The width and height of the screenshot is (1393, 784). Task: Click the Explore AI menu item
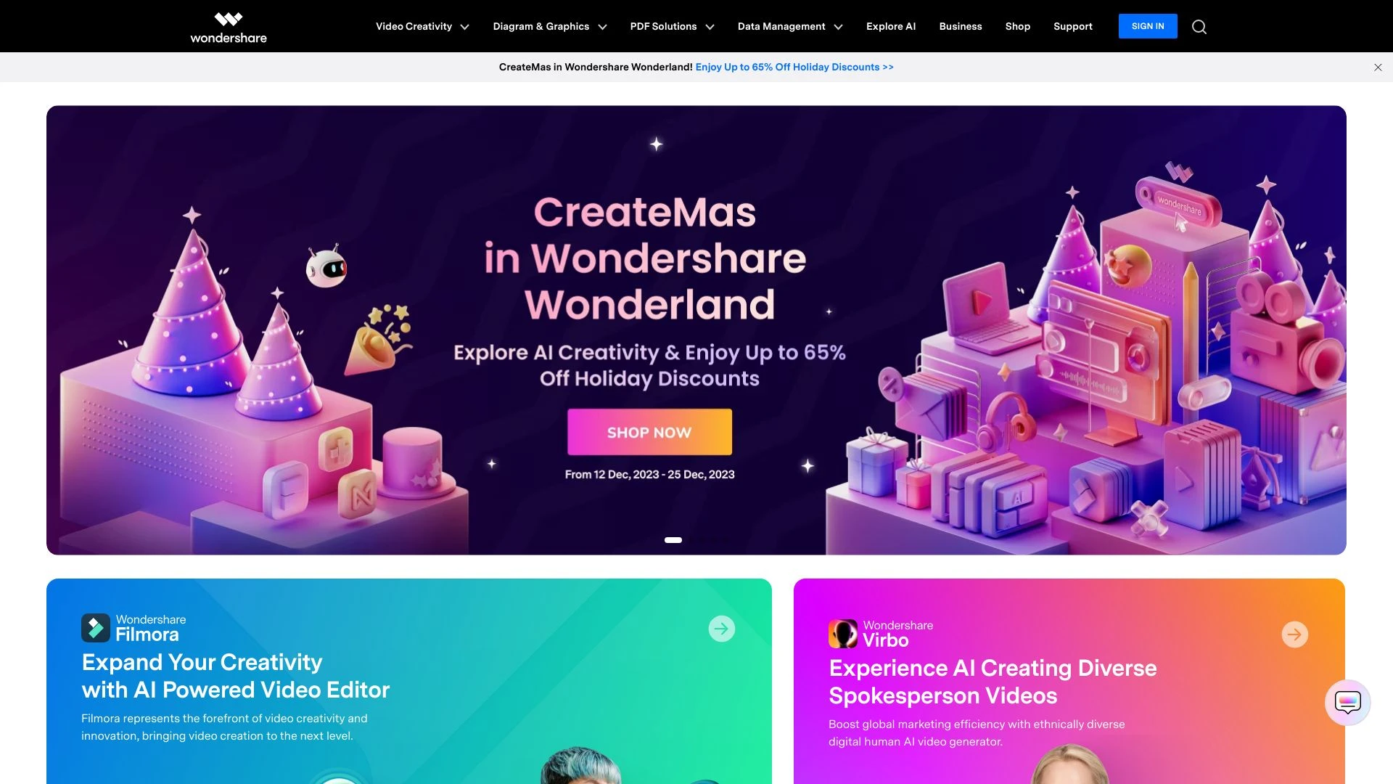pyautogui.click(x=891, y=26)
